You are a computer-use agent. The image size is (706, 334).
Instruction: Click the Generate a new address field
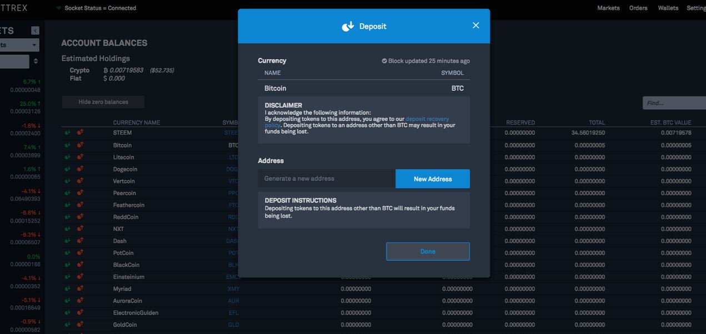pyautogui.click(x=327, y=179)
